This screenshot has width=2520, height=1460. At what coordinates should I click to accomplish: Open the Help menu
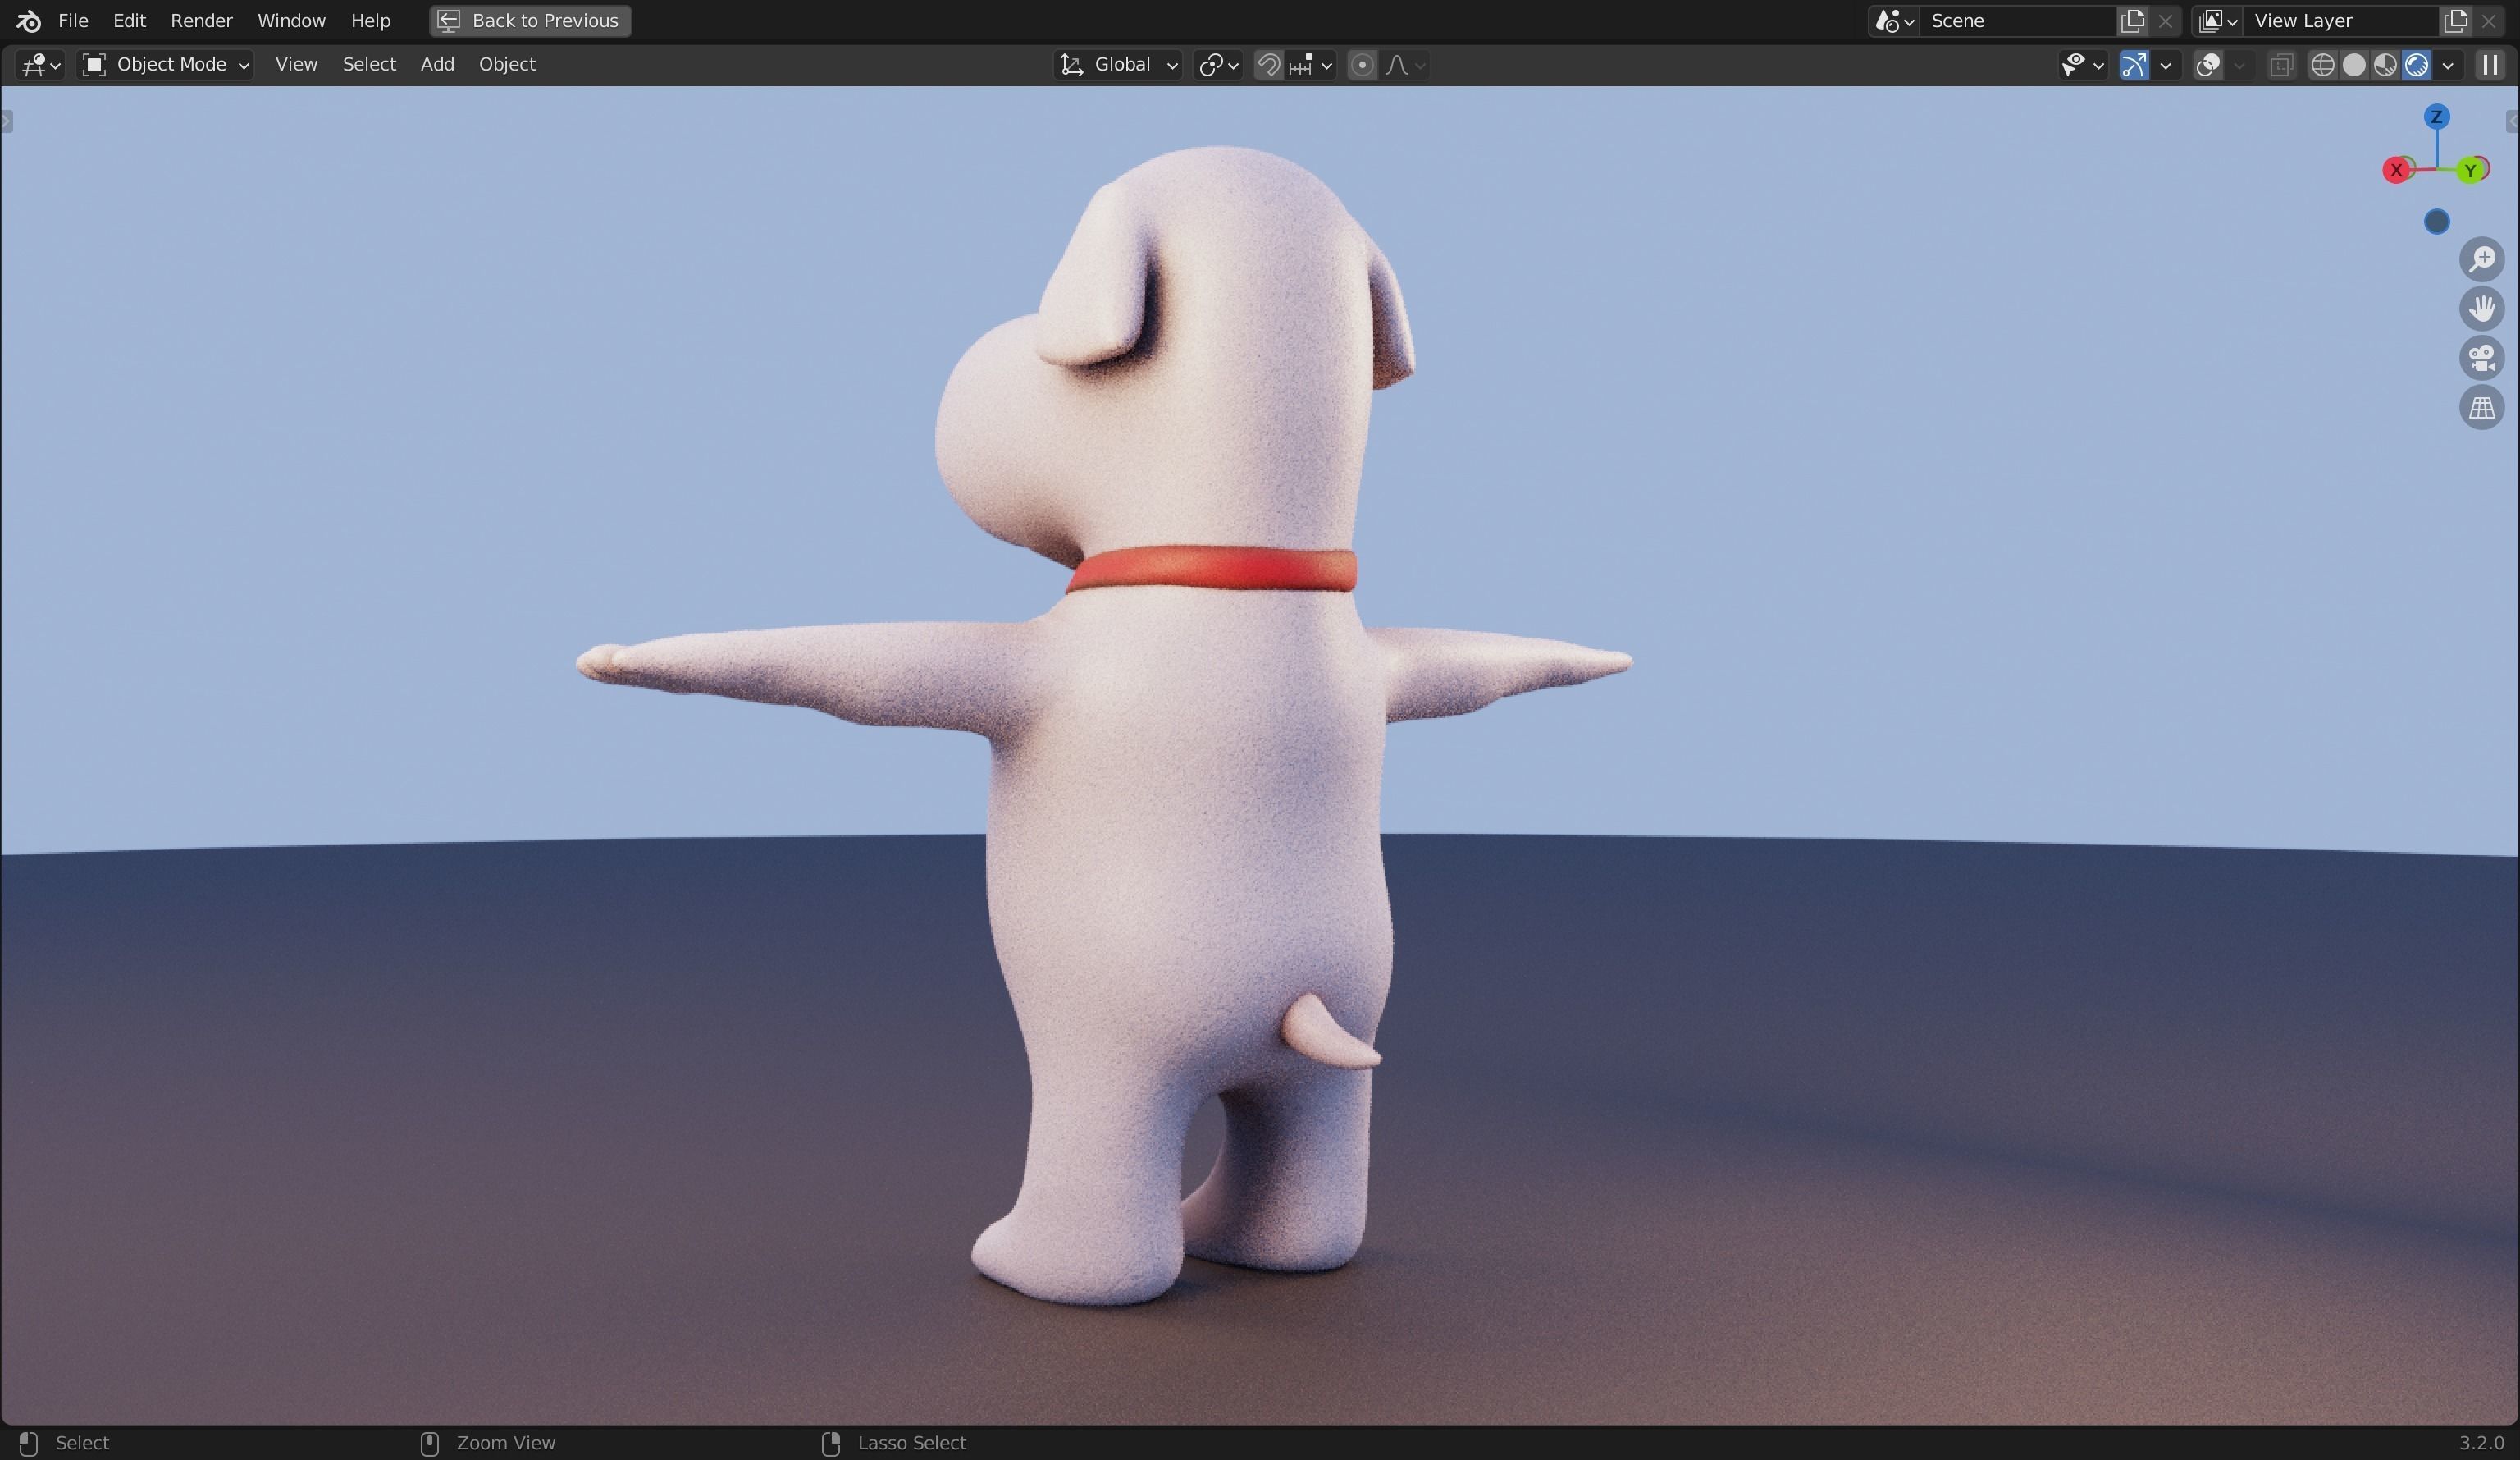[370, 20]
